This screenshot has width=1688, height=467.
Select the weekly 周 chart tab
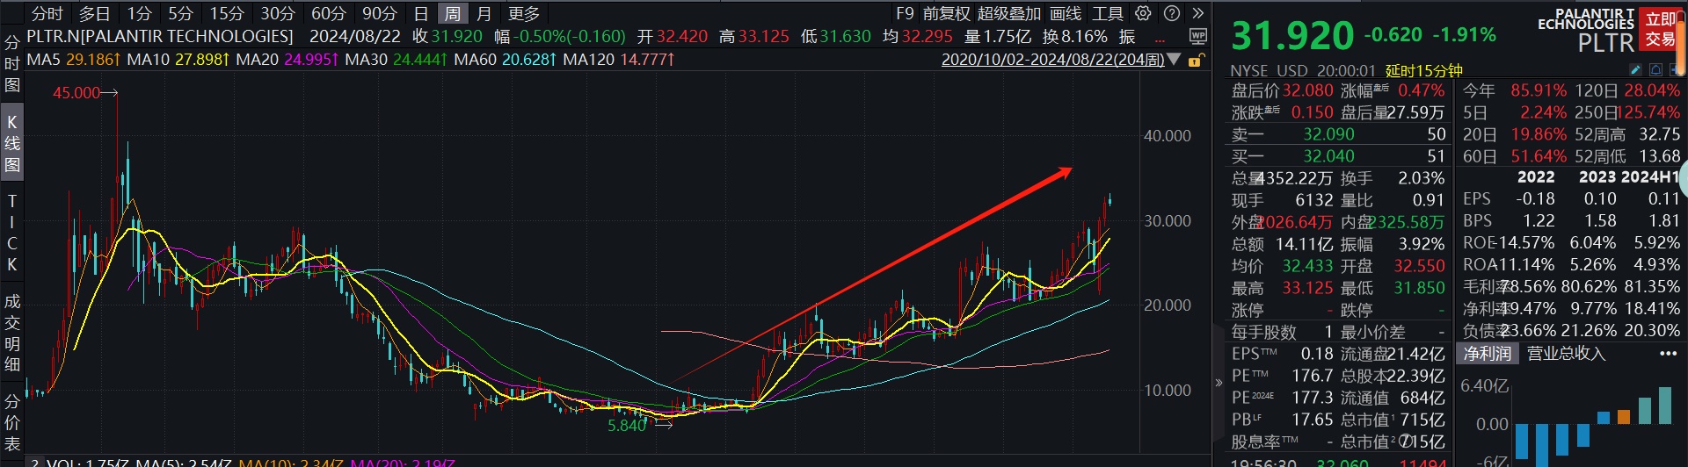[x=452, y=13]
